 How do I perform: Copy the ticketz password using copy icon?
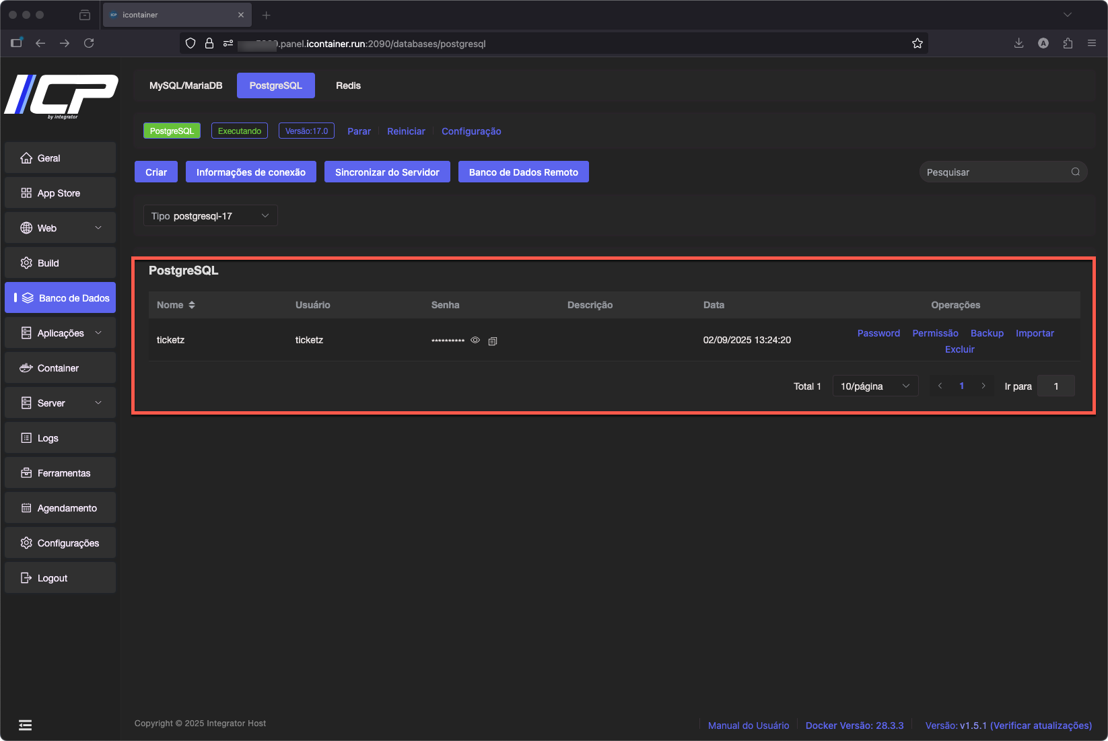pos(493,341)
